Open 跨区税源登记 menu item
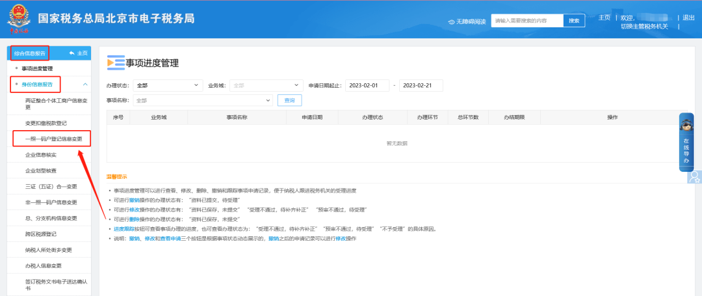 click(41, 234)
